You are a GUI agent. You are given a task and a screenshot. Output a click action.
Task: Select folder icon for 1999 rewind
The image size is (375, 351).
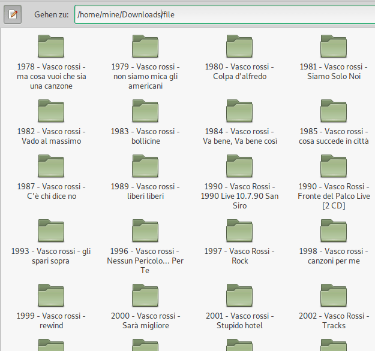pyautogui.click(x=51, y=295)
